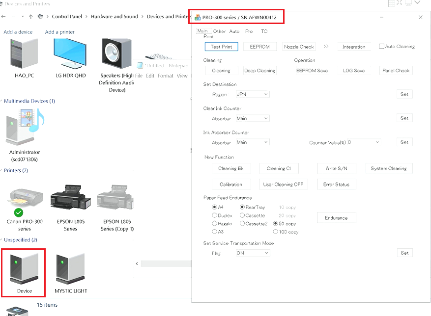Choose the Cassette radio option
431x316 pixels.
(x=242, y=215)
